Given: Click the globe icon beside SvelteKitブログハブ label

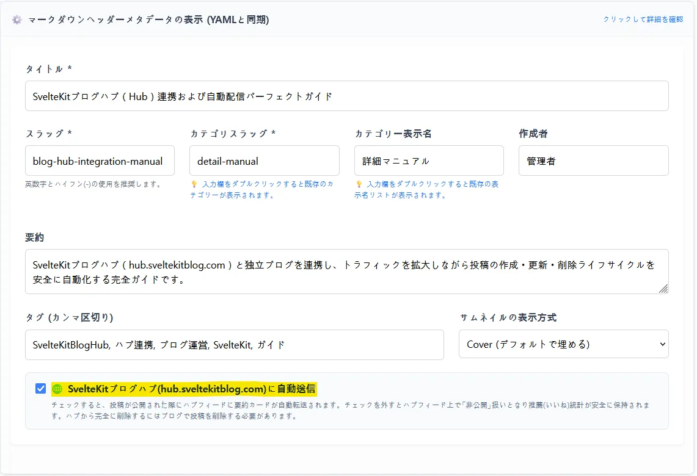Looking at the screenshot, I should pos(57,389).
